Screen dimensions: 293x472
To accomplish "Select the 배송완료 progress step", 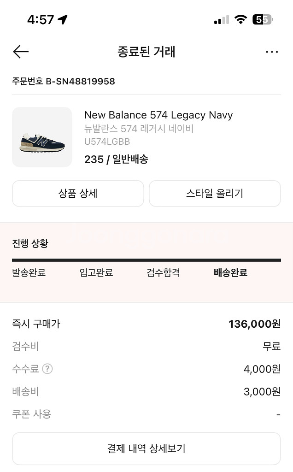I will click(x=230, y=273).
